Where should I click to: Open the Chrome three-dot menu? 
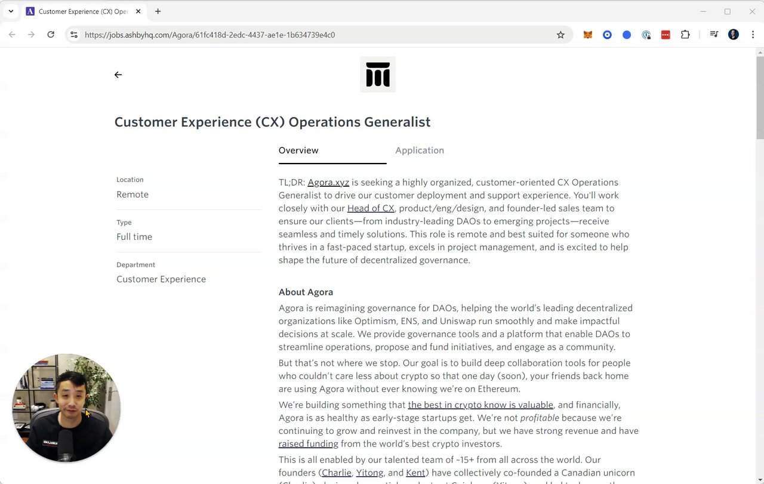coord(751,35)
